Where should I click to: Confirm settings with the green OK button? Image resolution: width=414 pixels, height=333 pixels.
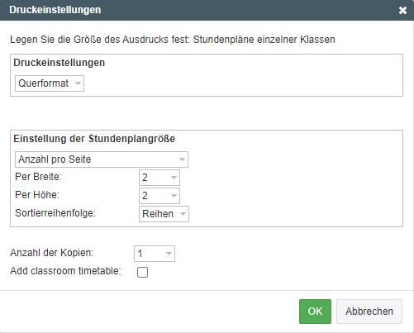coord(315,312)
